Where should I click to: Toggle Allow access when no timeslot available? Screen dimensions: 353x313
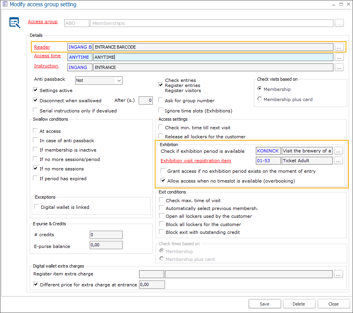[163, 181]
